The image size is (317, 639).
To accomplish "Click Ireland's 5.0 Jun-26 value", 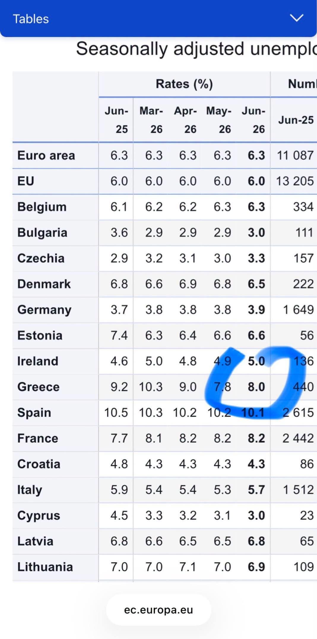I will [256, 361].
